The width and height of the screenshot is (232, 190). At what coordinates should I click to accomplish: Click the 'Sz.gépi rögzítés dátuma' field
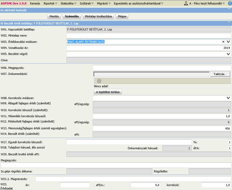109,171
